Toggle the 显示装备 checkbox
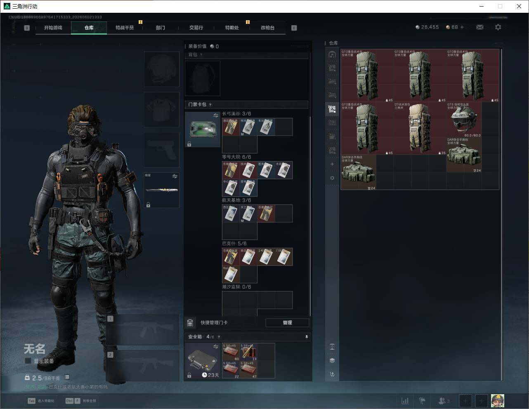Viewport: 529px width, 409px height. 28,361
